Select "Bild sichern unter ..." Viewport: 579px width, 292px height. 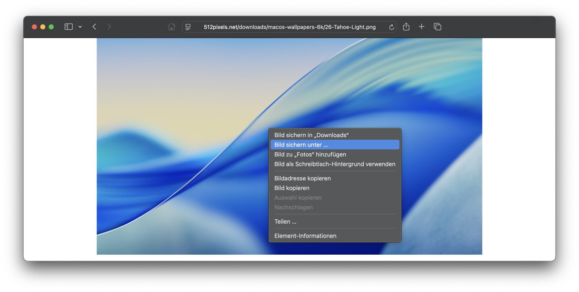[x=301, y=145]
